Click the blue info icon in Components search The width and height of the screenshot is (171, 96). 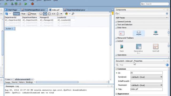pyautogui.click(x=167, y=14)
